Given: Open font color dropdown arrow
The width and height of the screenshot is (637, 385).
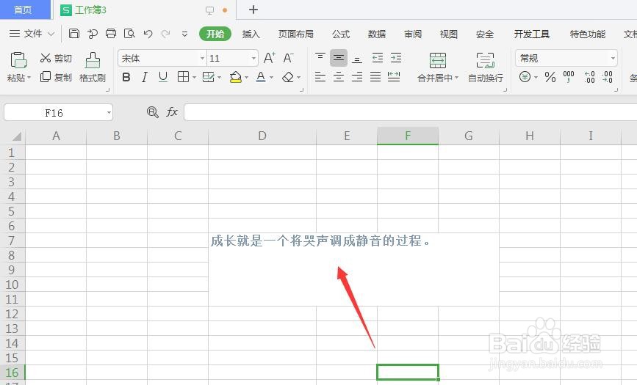Looking at the screenshot, I should point(271,78).
